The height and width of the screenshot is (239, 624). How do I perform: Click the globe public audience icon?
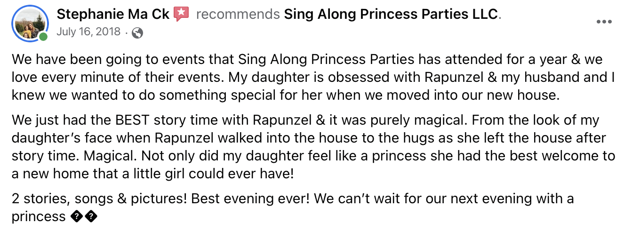click(x=137, y=33)
